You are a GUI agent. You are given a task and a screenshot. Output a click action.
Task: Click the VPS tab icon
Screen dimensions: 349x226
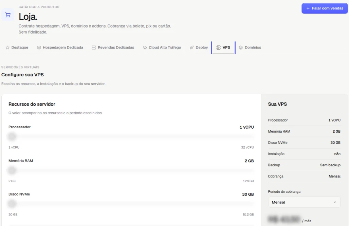coord(219,48)
